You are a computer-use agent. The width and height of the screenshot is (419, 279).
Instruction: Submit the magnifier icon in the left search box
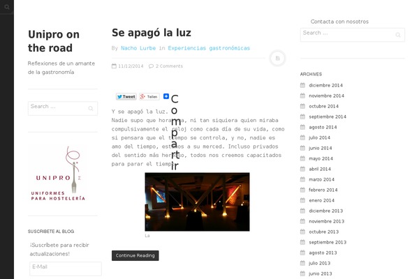(x=91, y=108)
